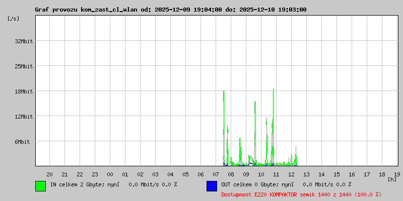
Task: Click the '6Mbit' y-axis label
Action: tap(22, 142)
